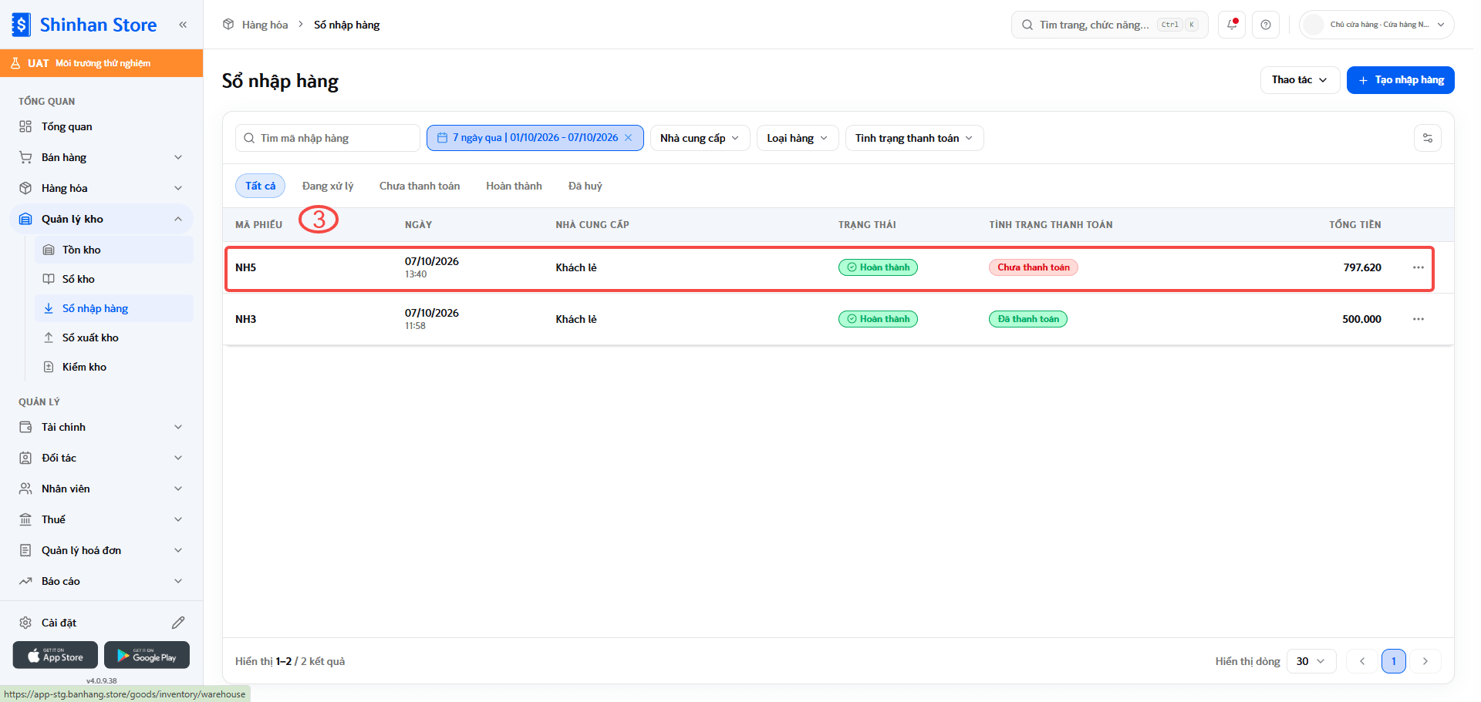
Task: Expand the Bán hàng menu
Action: point(101,157)
